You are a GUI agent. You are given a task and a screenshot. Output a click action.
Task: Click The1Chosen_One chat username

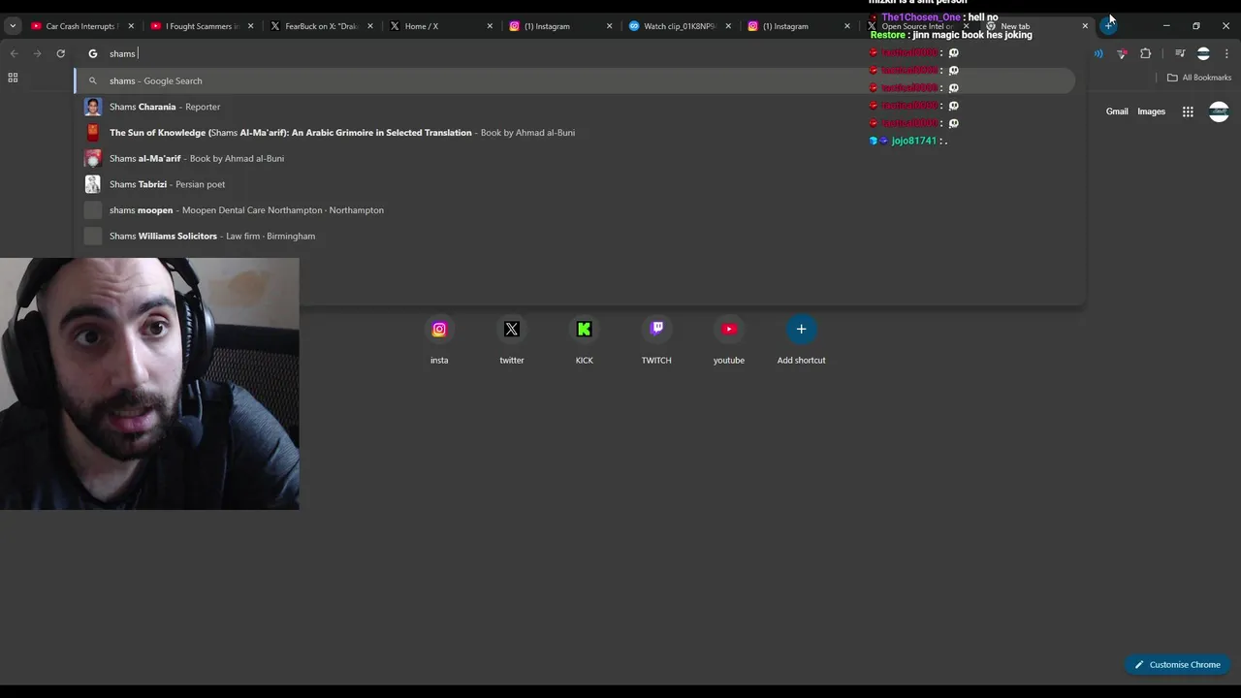coord(921,17)
